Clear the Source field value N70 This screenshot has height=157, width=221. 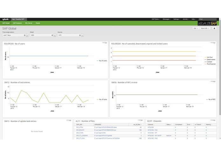[80, 35]
